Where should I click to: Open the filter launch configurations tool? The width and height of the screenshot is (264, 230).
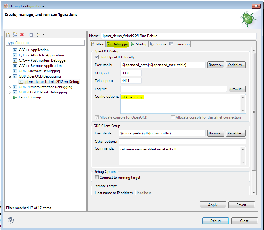pyautogui.click(x=38, y=34)
